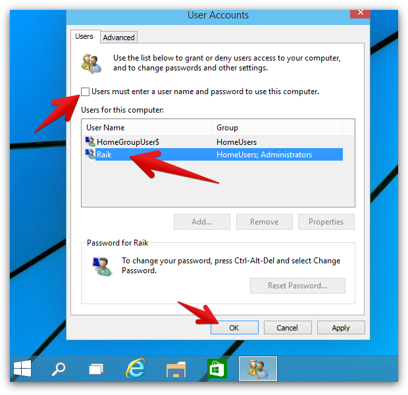The image size is (408, 395).
Task: Open the Windows Store taskbar icon
Action: (217, 369)
